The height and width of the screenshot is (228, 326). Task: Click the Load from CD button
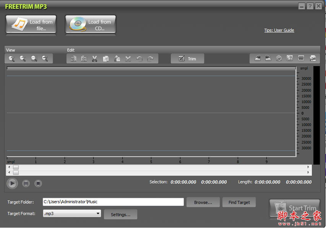[90, 24]
